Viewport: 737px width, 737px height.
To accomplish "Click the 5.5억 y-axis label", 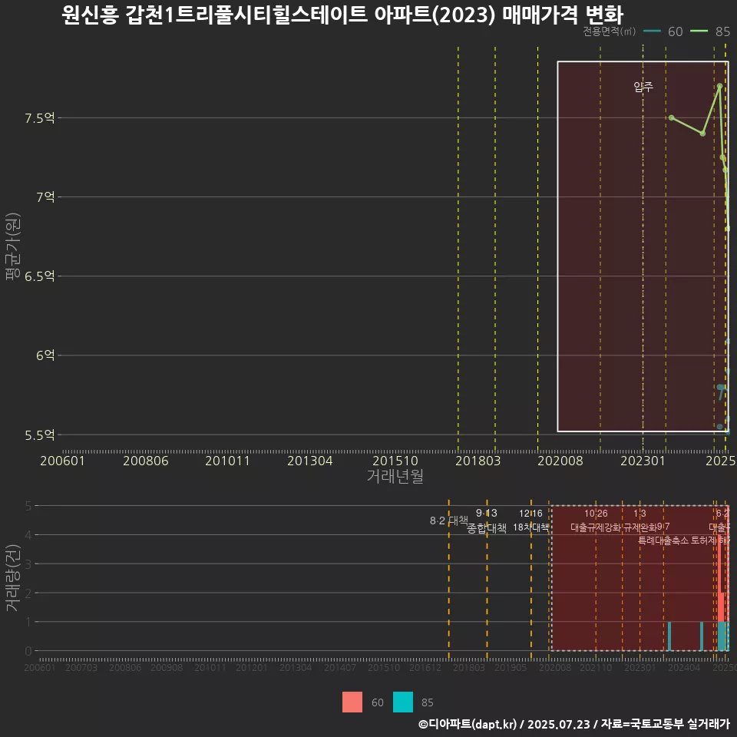I will (x=39, y=435).
